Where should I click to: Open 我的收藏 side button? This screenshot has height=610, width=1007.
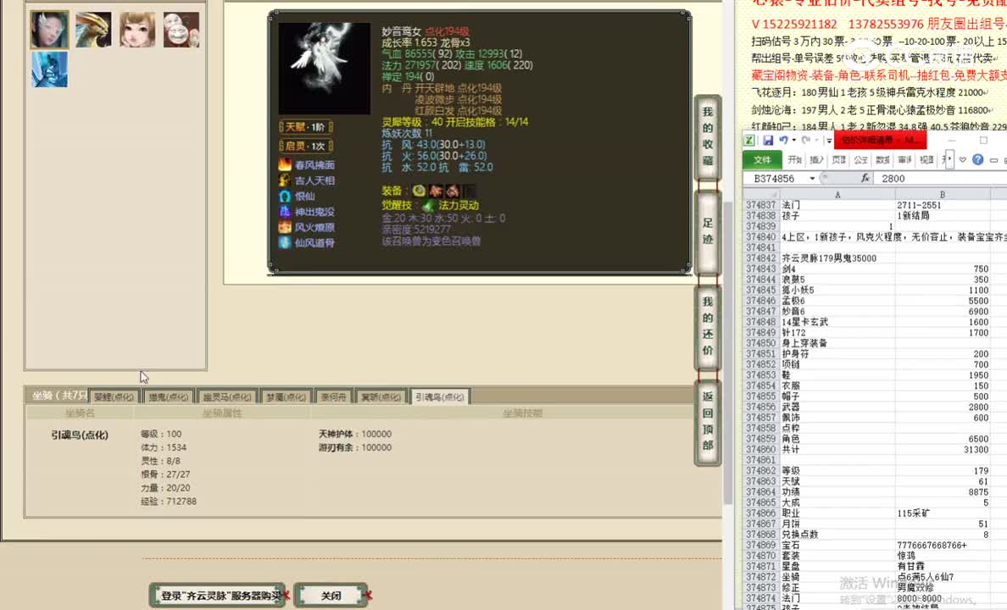point(708,136)
